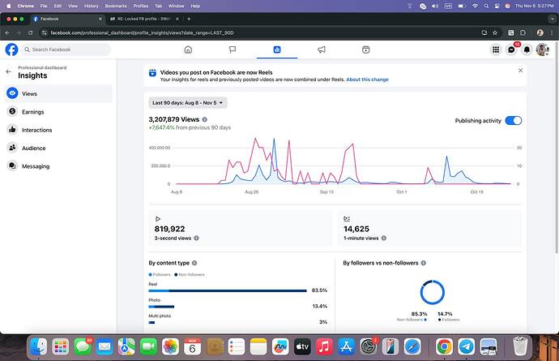
Task: Click the followers donut chart
Action: click(x=432, y=292)
